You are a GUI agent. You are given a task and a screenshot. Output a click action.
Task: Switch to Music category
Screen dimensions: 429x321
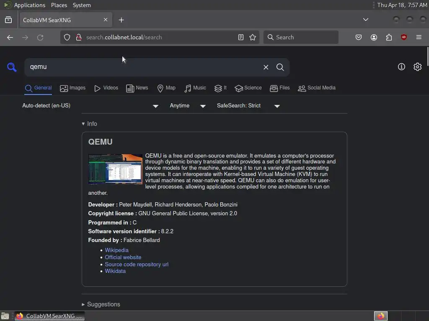195,88
